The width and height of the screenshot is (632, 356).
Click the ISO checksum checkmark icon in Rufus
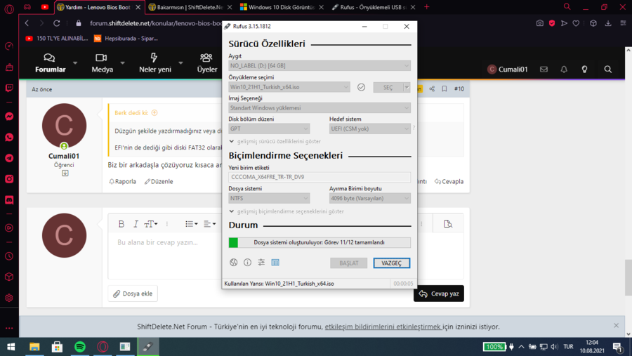pyautogui.click(x=361, y=87)
